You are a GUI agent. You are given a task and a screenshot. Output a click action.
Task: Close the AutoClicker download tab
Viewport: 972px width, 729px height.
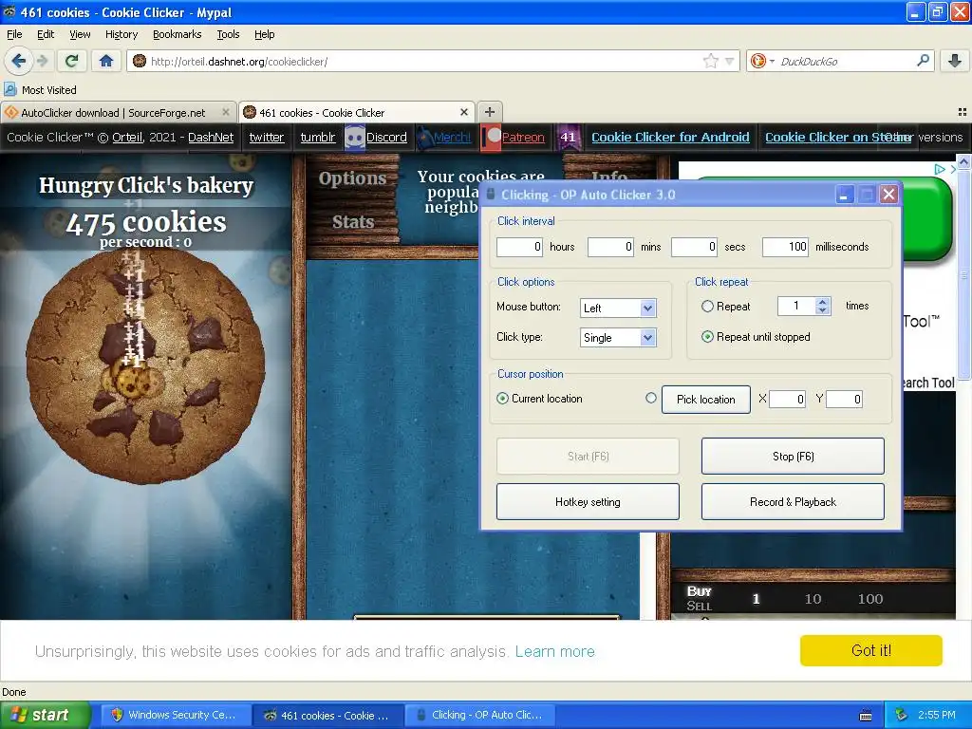226,112
